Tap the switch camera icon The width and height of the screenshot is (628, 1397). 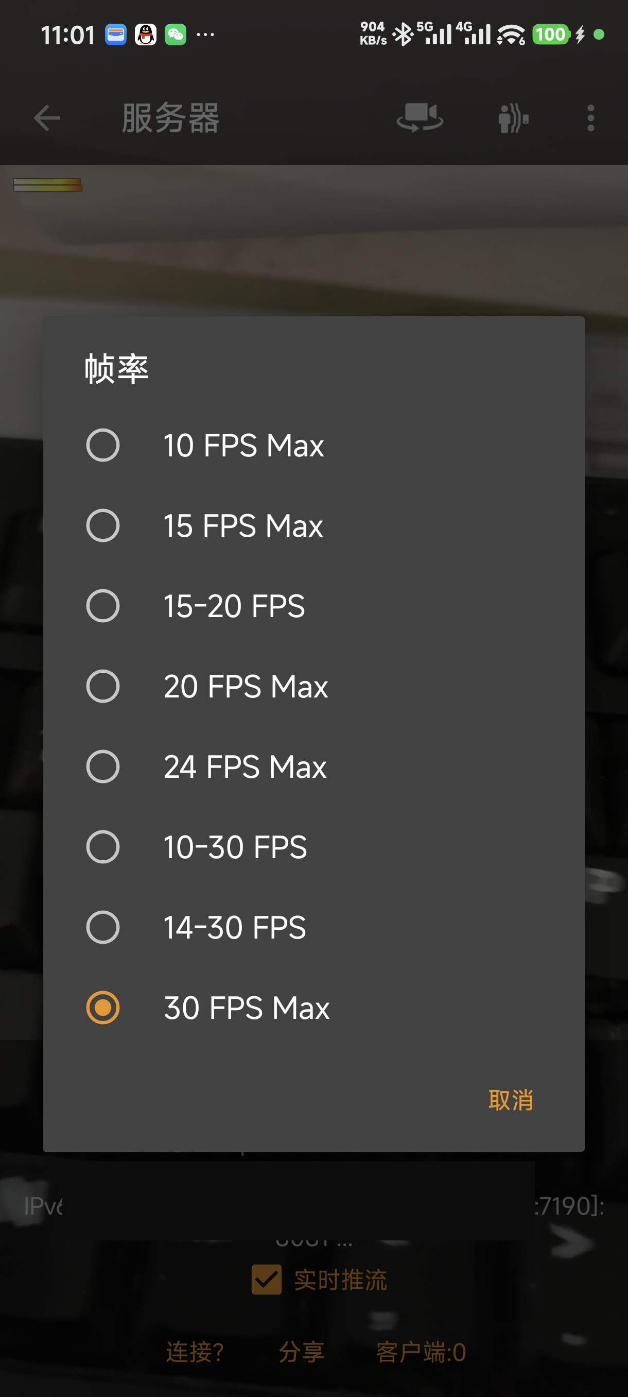point(420,117)
